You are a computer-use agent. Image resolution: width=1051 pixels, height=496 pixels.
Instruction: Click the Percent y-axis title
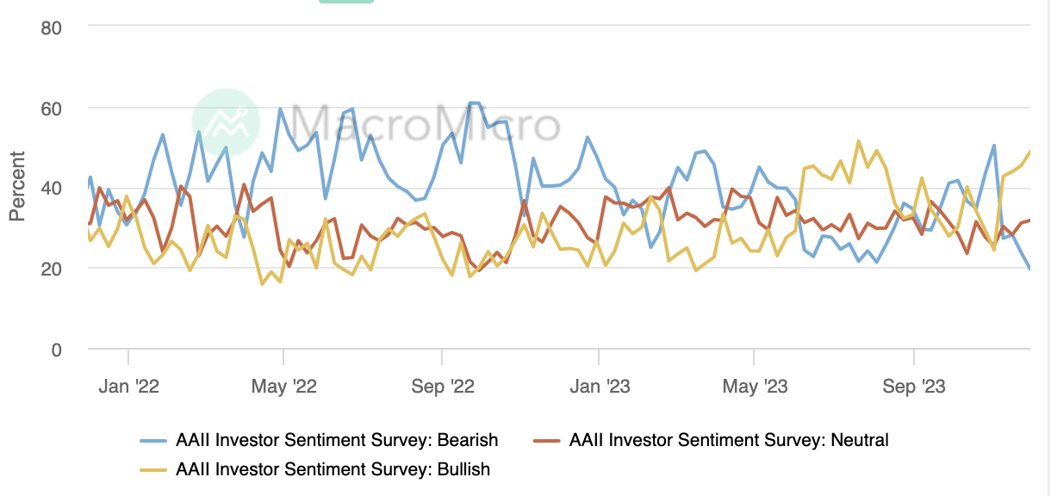point(17,186)
